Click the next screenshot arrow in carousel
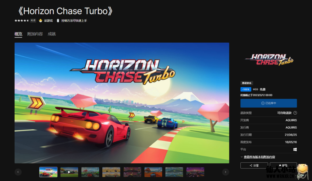Screen dimensions: 312x181 coord(225,172)
